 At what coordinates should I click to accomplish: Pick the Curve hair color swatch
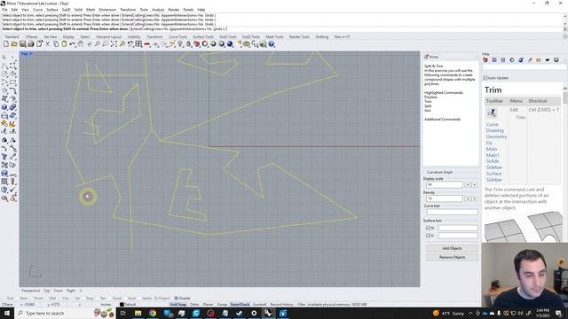coord(452,213)
